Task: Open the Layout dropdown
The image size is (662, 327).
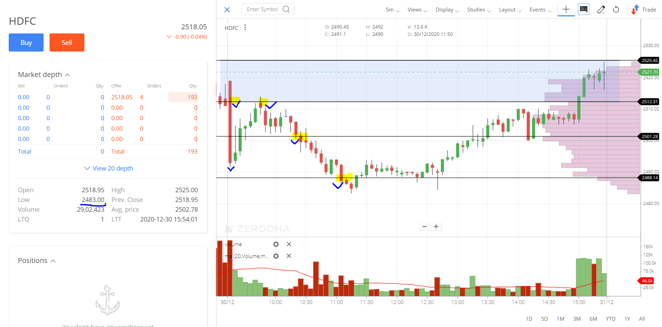Action: [510, 10]
